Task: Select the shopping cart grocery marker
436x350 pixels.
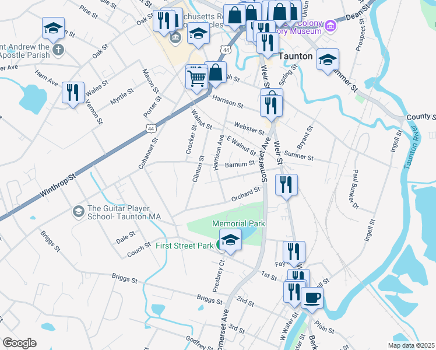Action: [x=196, y=80]
